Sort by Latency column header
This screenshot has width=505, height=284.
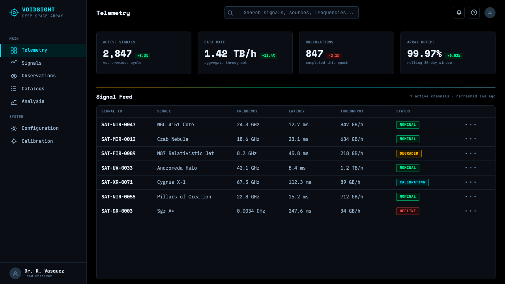297,111
